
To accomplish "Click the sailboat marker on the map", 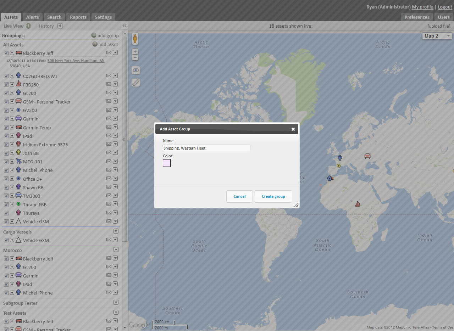I will [358, 204].
